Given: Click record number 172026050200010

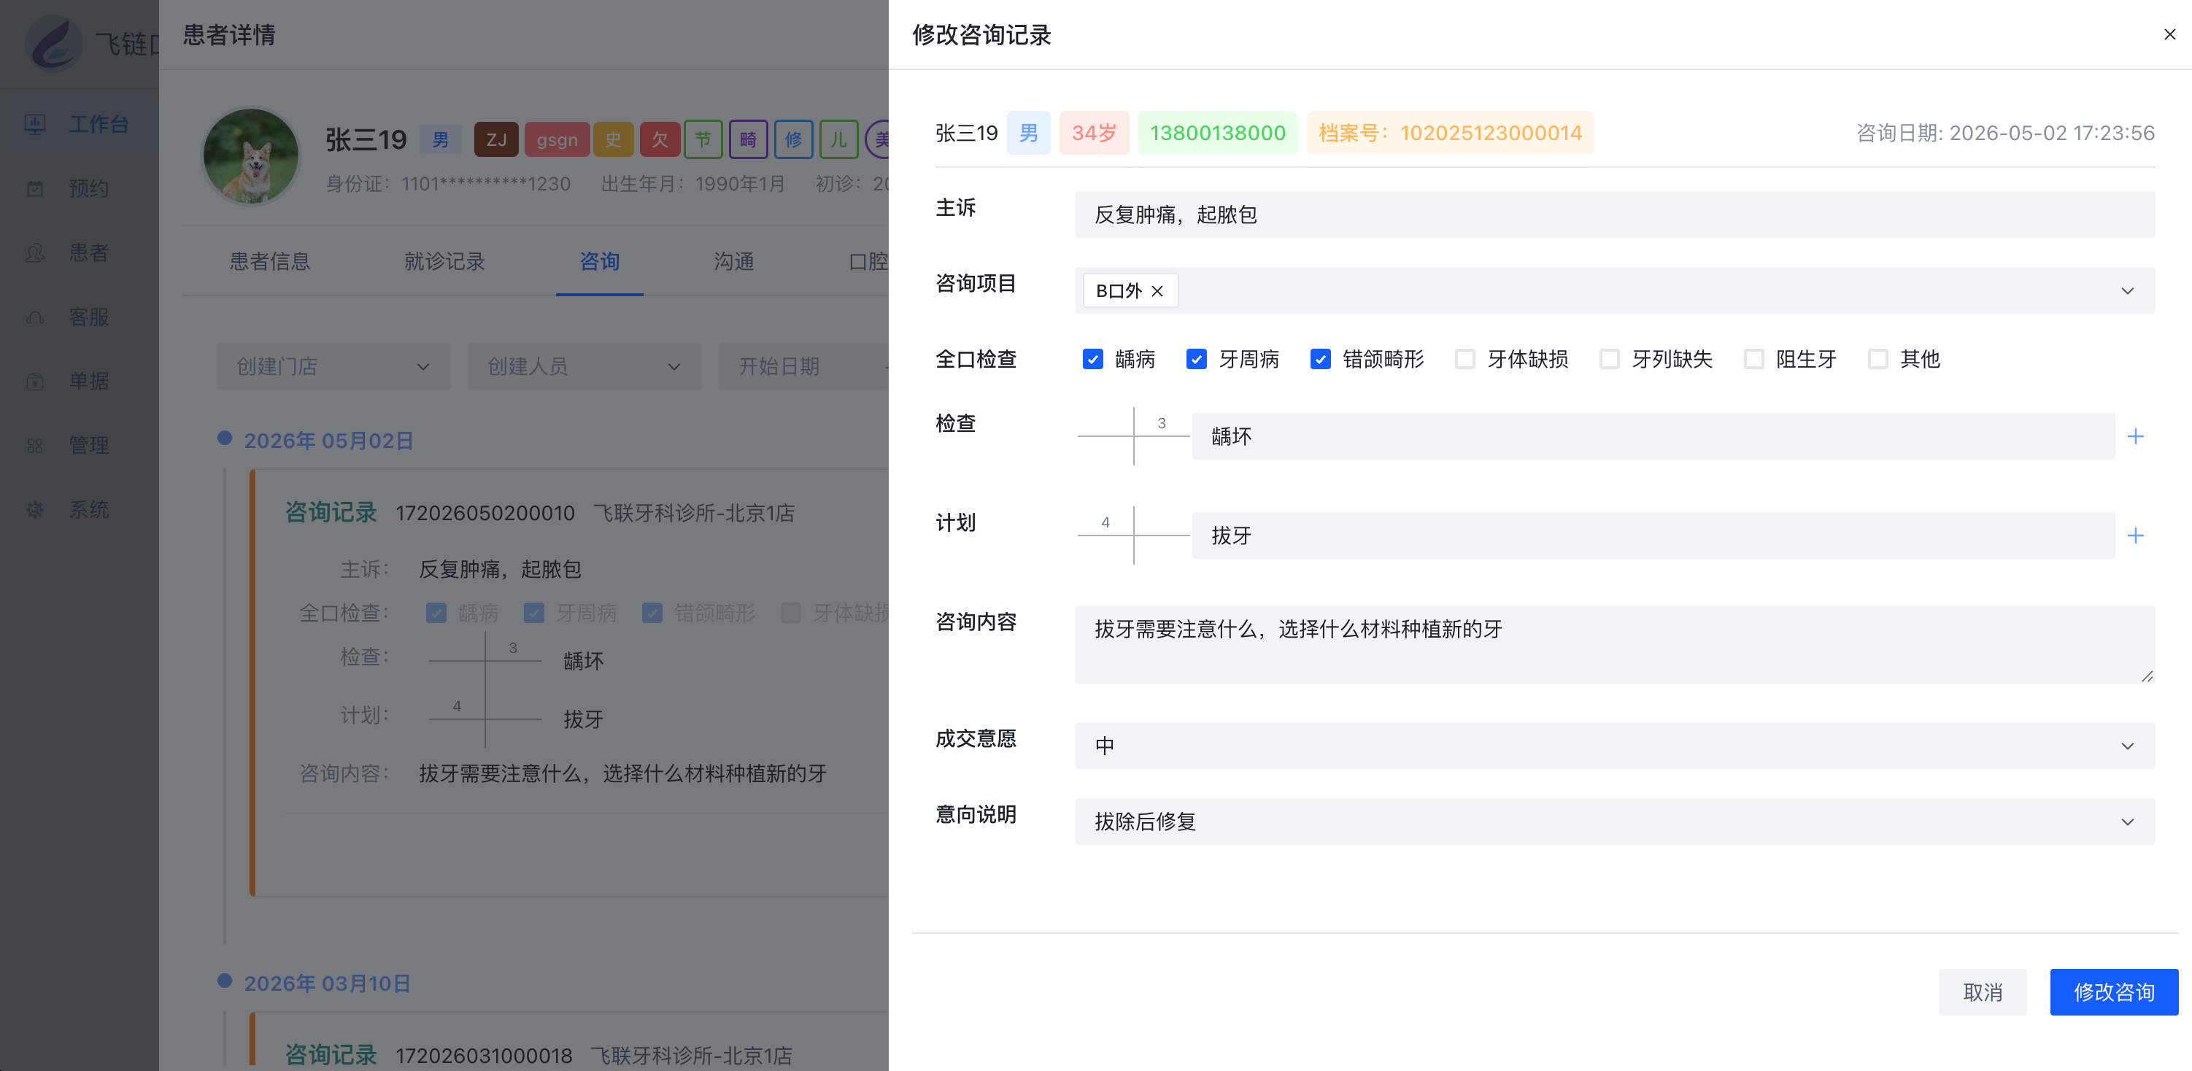Looking at the screenshot, I should click(x=485, y=513).
